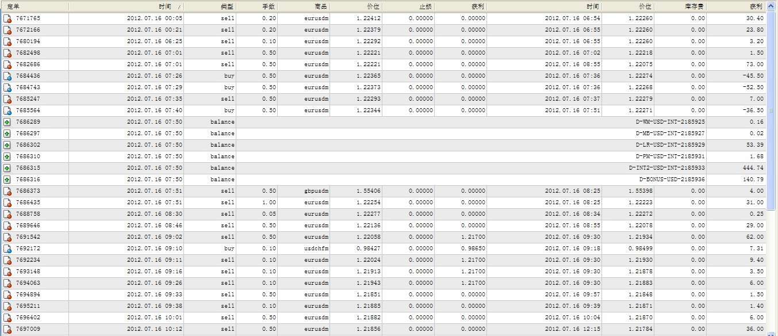Select the sell icon of order 7682498

pyautogui.click(x=7, y=53)
